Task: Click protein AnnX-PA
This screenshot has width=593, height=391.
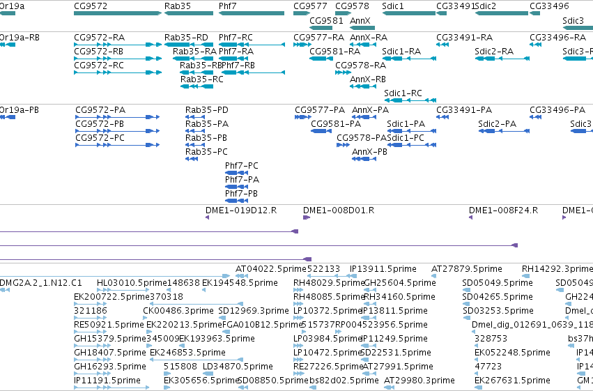Action: (370, 110)
